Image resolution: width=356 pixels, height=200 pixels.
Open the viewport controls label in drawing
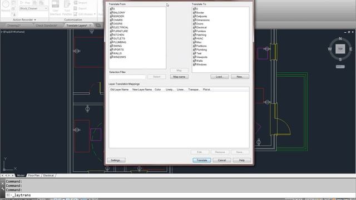13,32
